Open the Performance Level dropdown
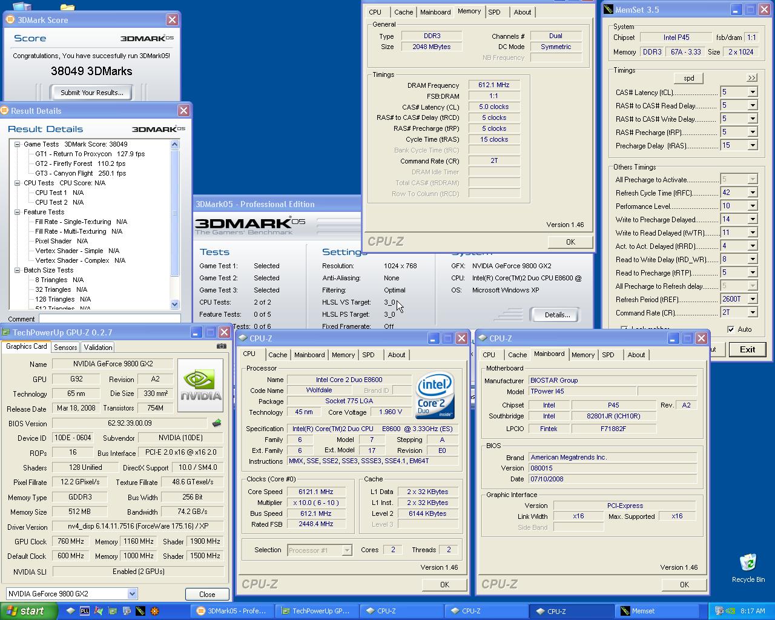775x620 pixels. coord(752,206)
